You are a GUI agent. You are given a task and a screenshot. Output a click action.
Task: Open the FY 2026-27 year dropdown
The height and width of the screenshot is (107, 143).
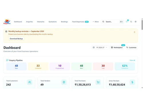point(100,47)
